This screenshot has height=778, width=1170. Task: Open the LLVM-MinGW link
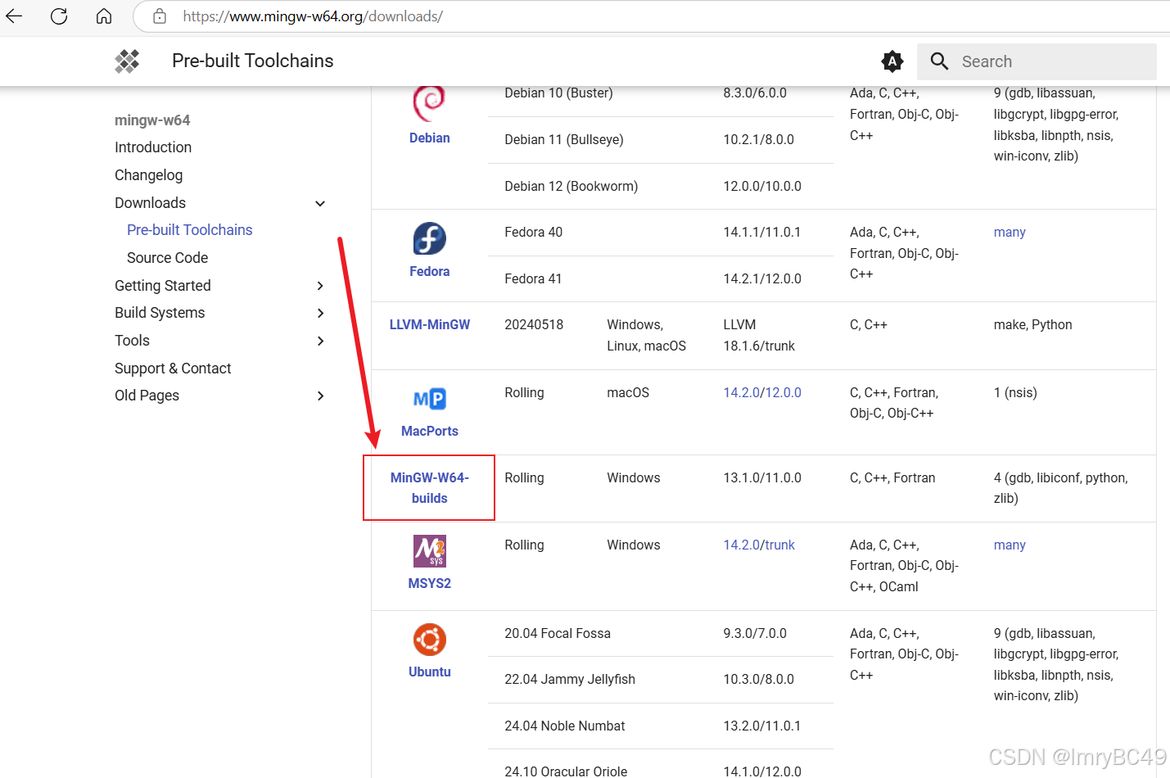430,325
